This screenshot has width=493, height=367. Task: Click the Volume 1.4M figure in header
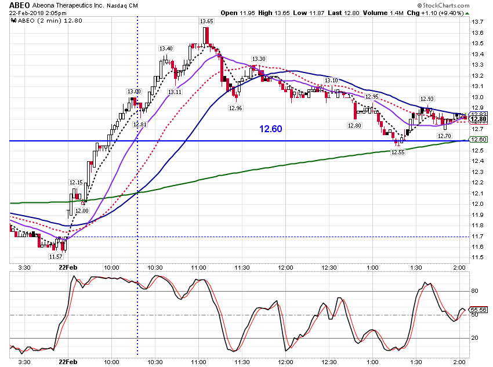pos(383,13)
